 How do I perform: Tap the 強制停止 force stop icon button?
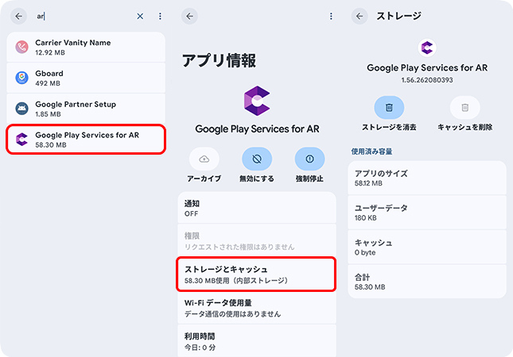point(309,159)
